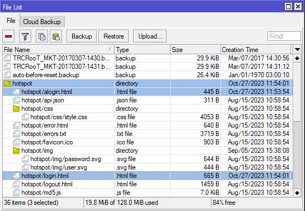Focus the Find search field
305x211 pixels.
pyautogui.click(x=284, y=36)
